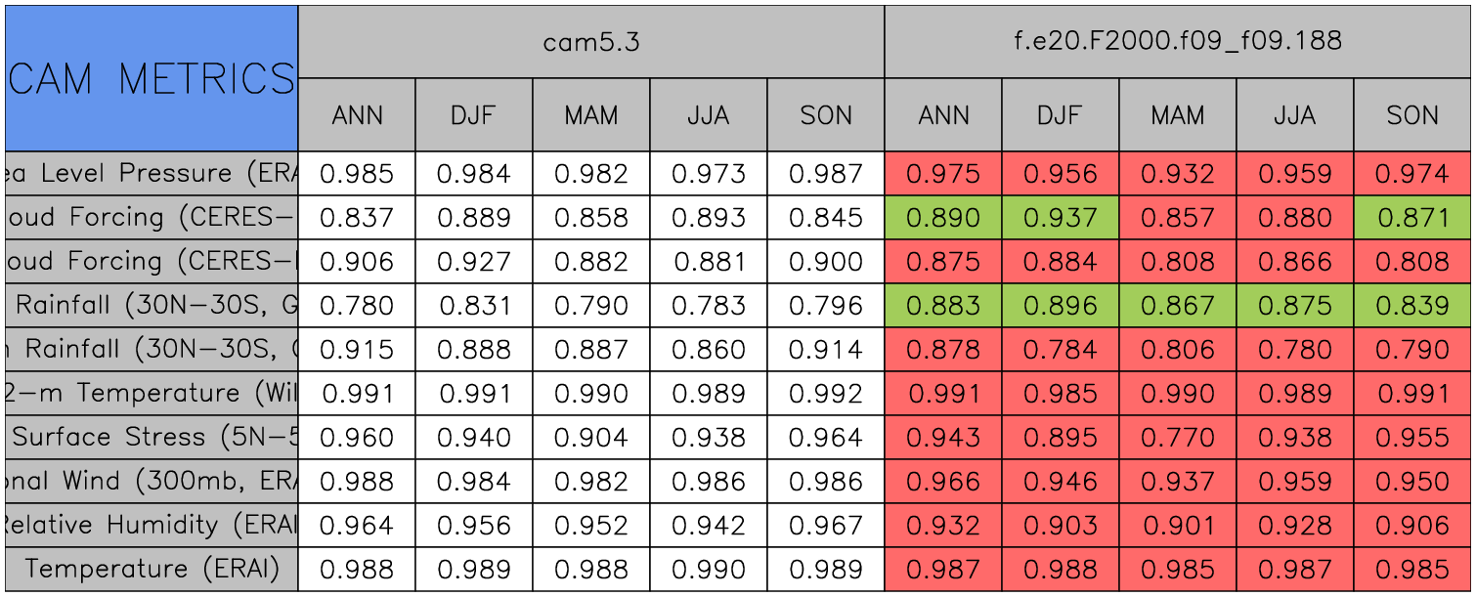Select the red cell showing 0.901
Image resolution: width=1476 pixels, height=597 pixels.
[x=1178, y=525]
